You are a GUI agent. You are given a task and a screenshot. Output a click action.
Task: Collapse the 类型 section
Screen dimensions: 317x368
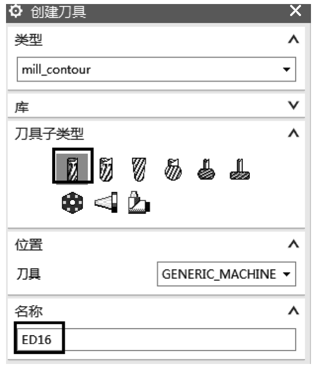tap(293, 39)
